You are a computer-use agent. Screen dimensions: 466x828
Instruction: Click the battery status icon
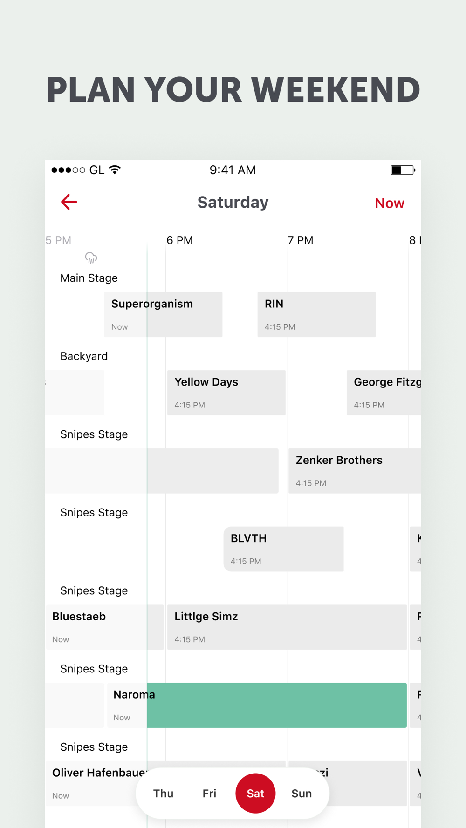pos(403,170)
